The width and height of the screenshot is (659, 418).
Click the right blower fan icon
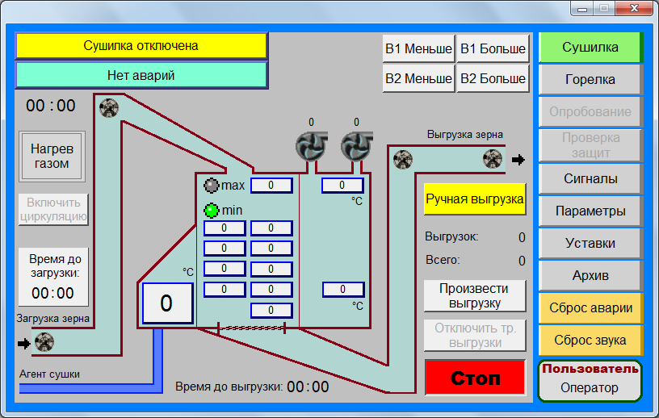coord(356,147)
